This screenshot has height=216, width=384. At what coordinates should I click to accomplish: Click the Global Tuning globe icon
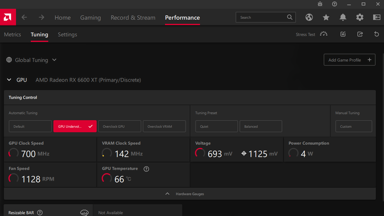click(x=9, y=60)
